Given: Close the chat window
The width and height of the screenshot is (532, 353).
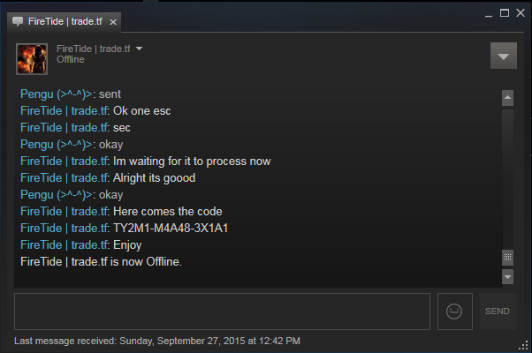Looking at the screenshot, I should pyautogui.click(x=521, y=13).
